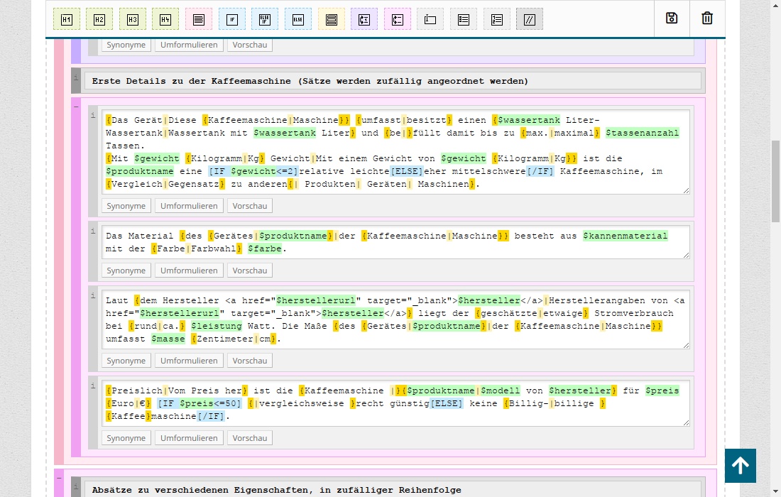Collapse the 'Absätze zu verschiedenen Eigenschaften' section
Image resolution: width=781 pixels, height=497 pixels.
pyautogui.click(x=59, y=477)
